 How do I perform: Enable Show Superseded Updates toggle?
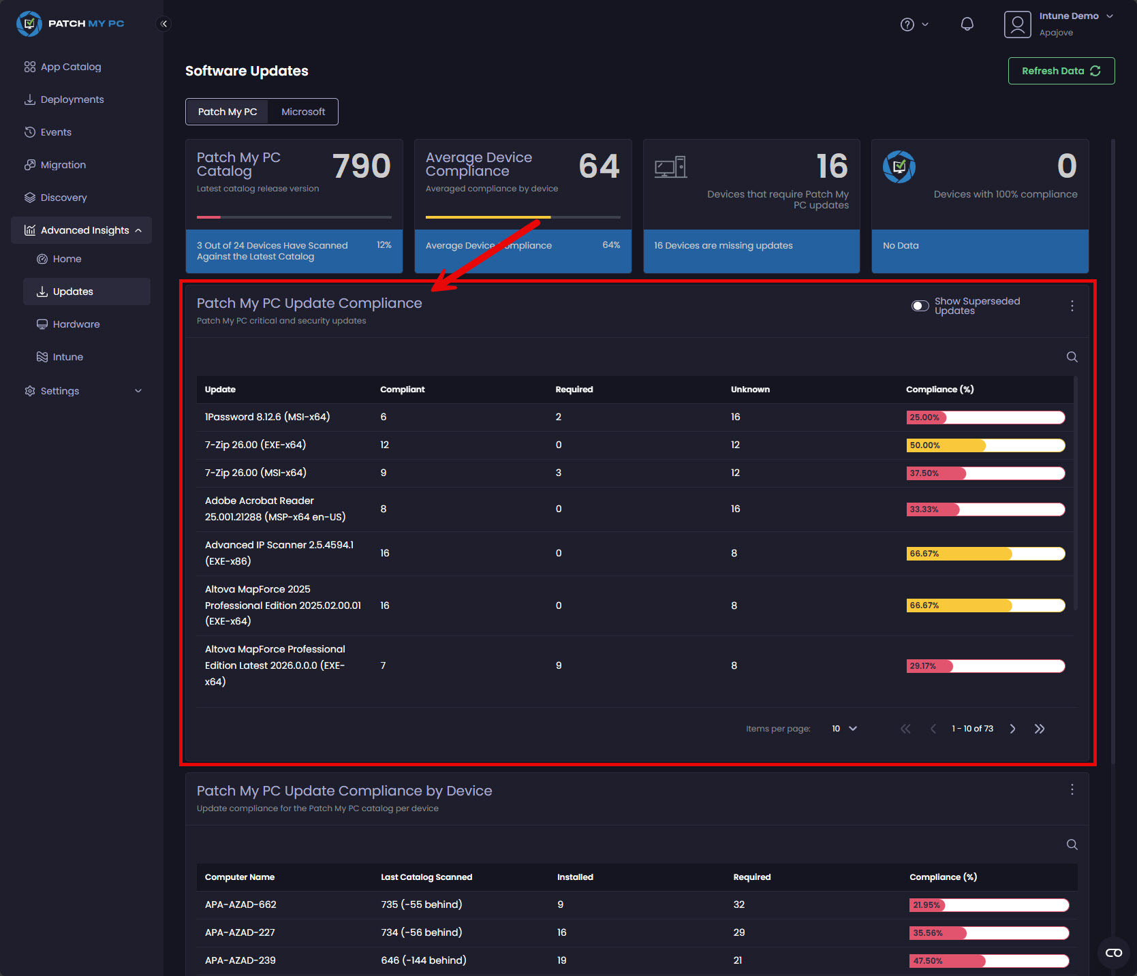(x=920, y=306)
